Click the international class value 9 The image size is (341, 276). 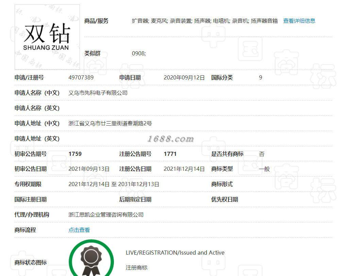pos(260,77)
